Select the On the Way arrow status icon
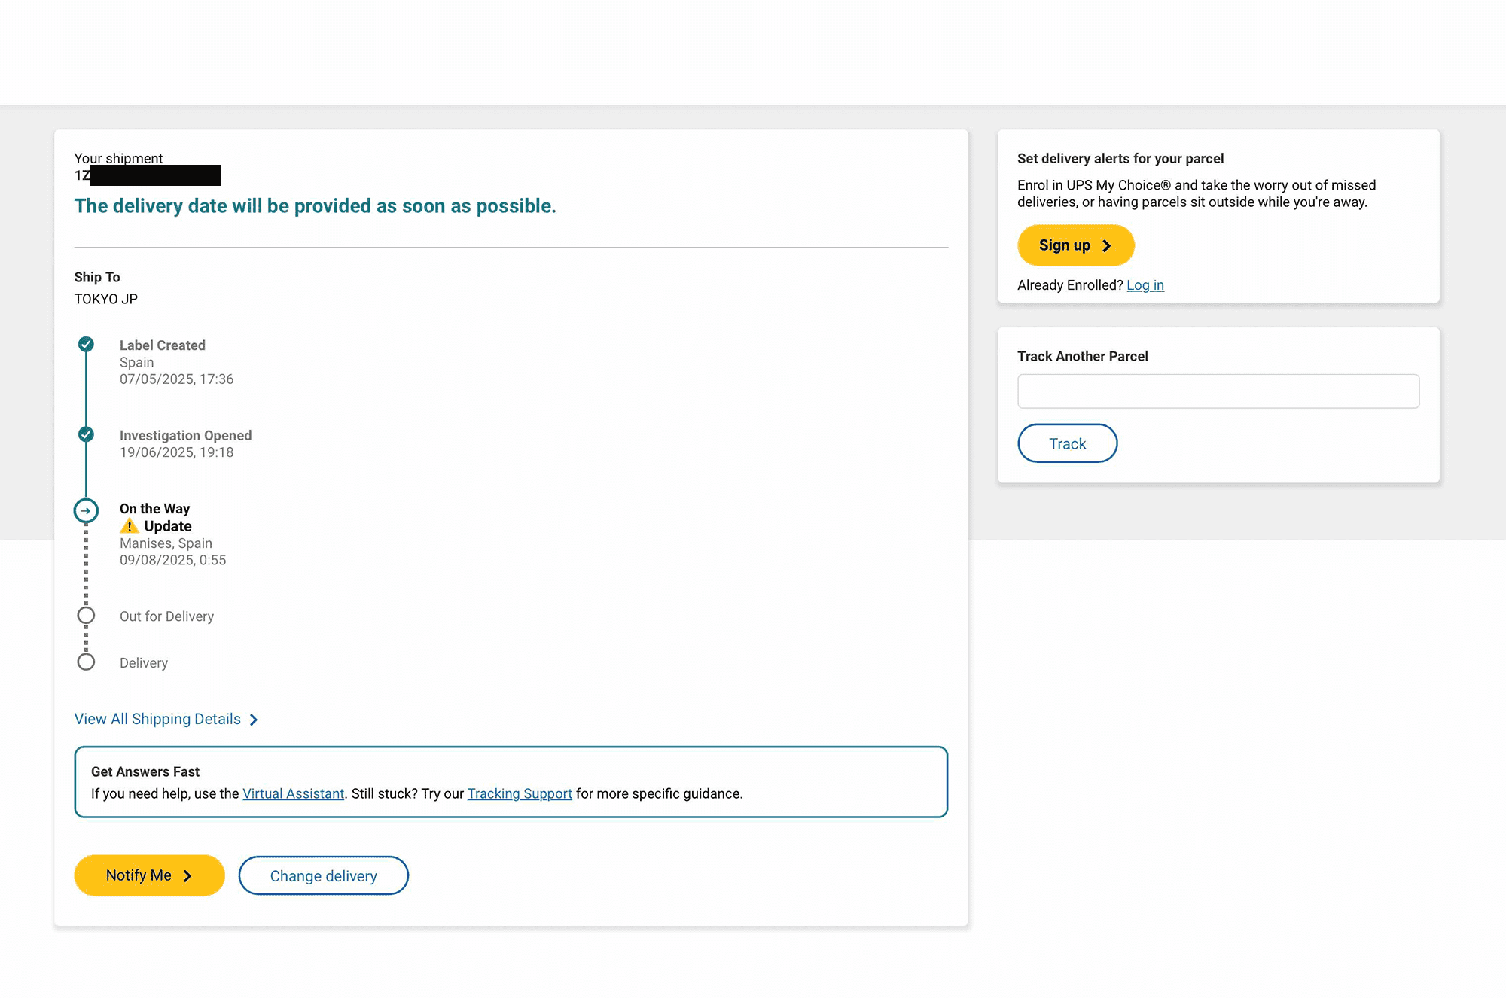This screenshot has height=998, width=1506. [x=86, y=510]
